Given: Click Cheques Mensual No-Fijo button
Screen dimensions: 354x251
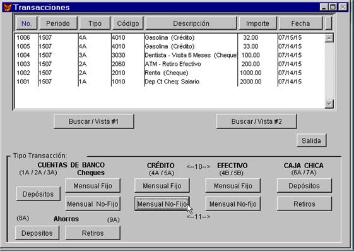Looking at the screenshot, I should pos(93,204).
